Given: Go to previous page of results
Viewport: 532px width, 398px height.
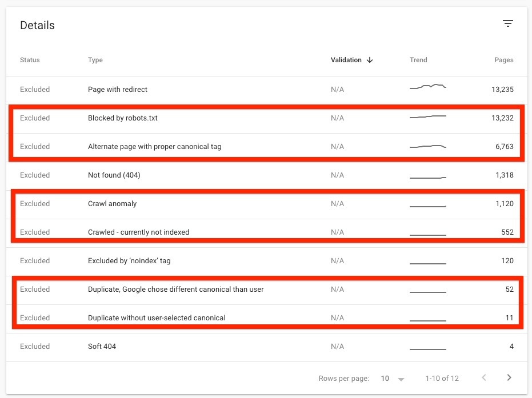Looking at the screenshot, I should 484,377.
